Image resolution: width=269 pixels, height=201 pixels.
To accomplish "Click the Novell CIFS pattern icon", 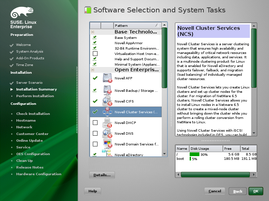I will click(107, 101).
